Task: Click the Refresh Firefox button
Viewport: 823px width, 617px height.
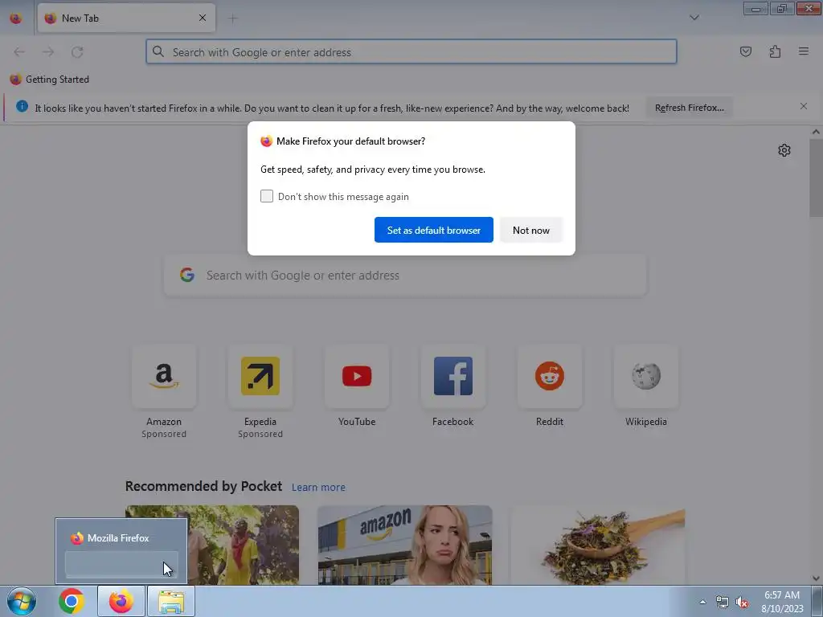Action: pyautogui.click(x=689, y=108)
